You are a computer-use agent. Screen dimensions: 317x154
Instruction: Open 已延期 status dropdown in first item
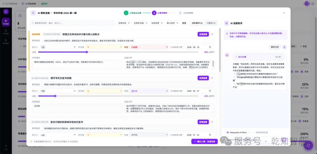pos(149,47)
